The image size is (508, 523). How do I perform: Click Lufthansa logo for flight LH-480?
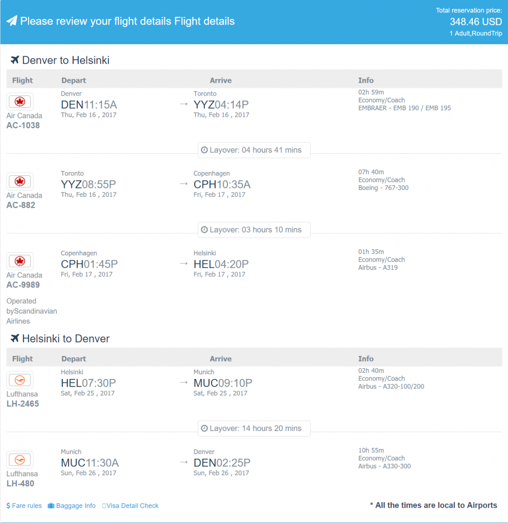[20, 460]
